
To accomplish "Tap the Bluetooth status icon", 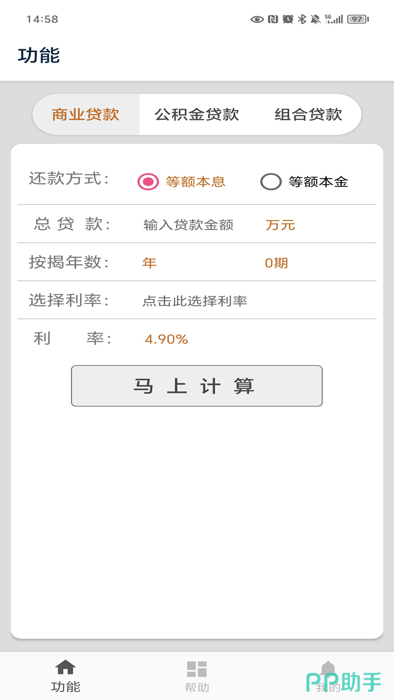I will (x=302, y=19).
